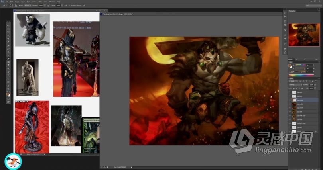Select Layer 10 in Layers panel
The width and height of the screenshot is (323, 170).
pos(304,108)
